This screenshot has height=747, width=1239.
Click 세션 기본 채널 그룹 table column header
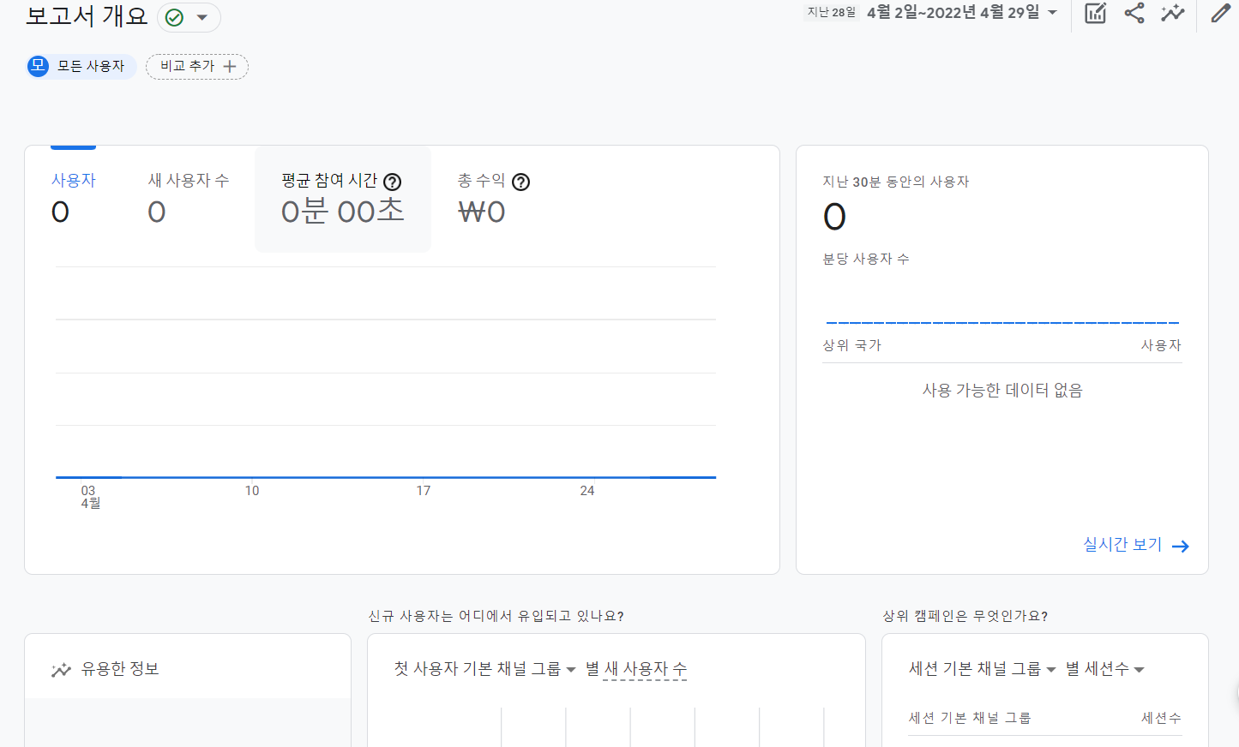point(970,718)
